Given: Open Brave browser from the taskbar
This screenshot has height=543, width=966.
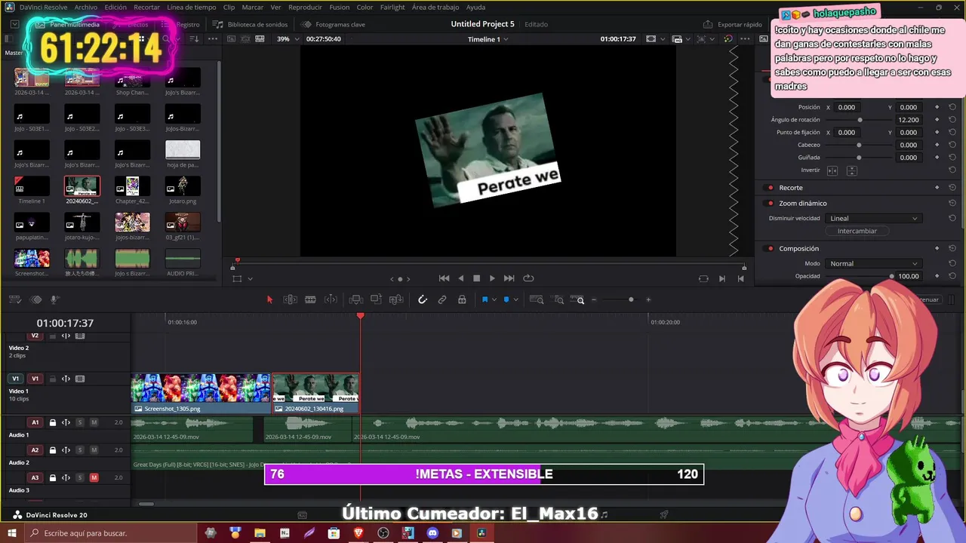Looking at the screenshot, I should click(x=358, y=533).
